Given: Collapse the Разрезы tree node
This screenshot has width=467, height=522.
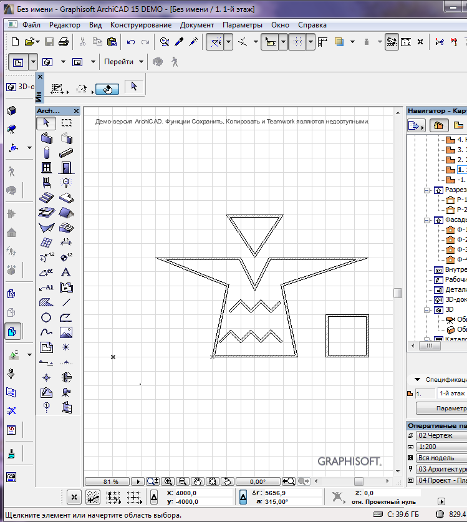Looking at the screenshot, I should pos(426,190).
